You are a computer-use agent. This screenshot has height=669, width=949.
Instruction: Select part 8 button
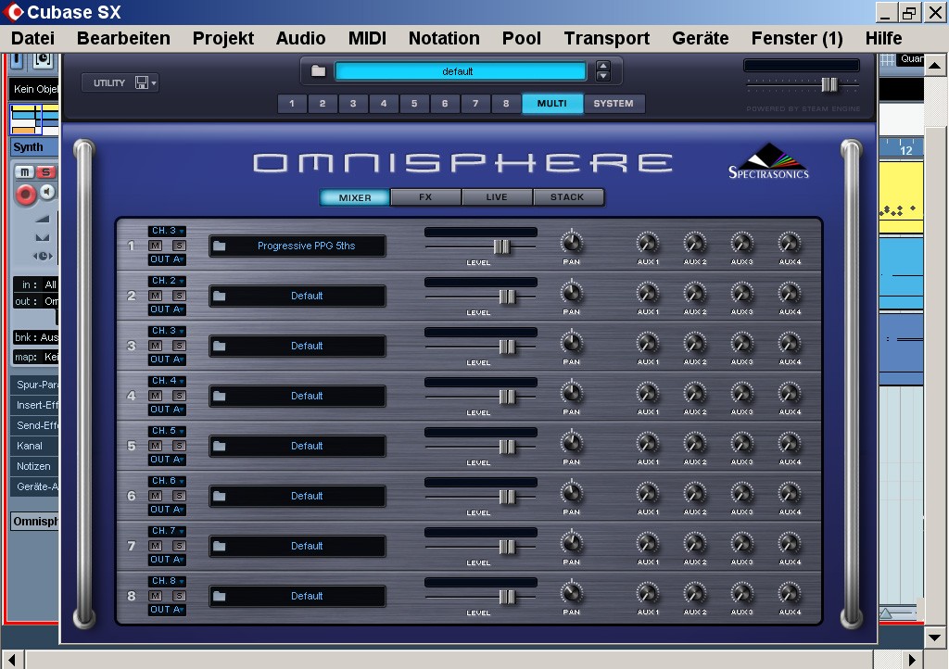[506, 104]
